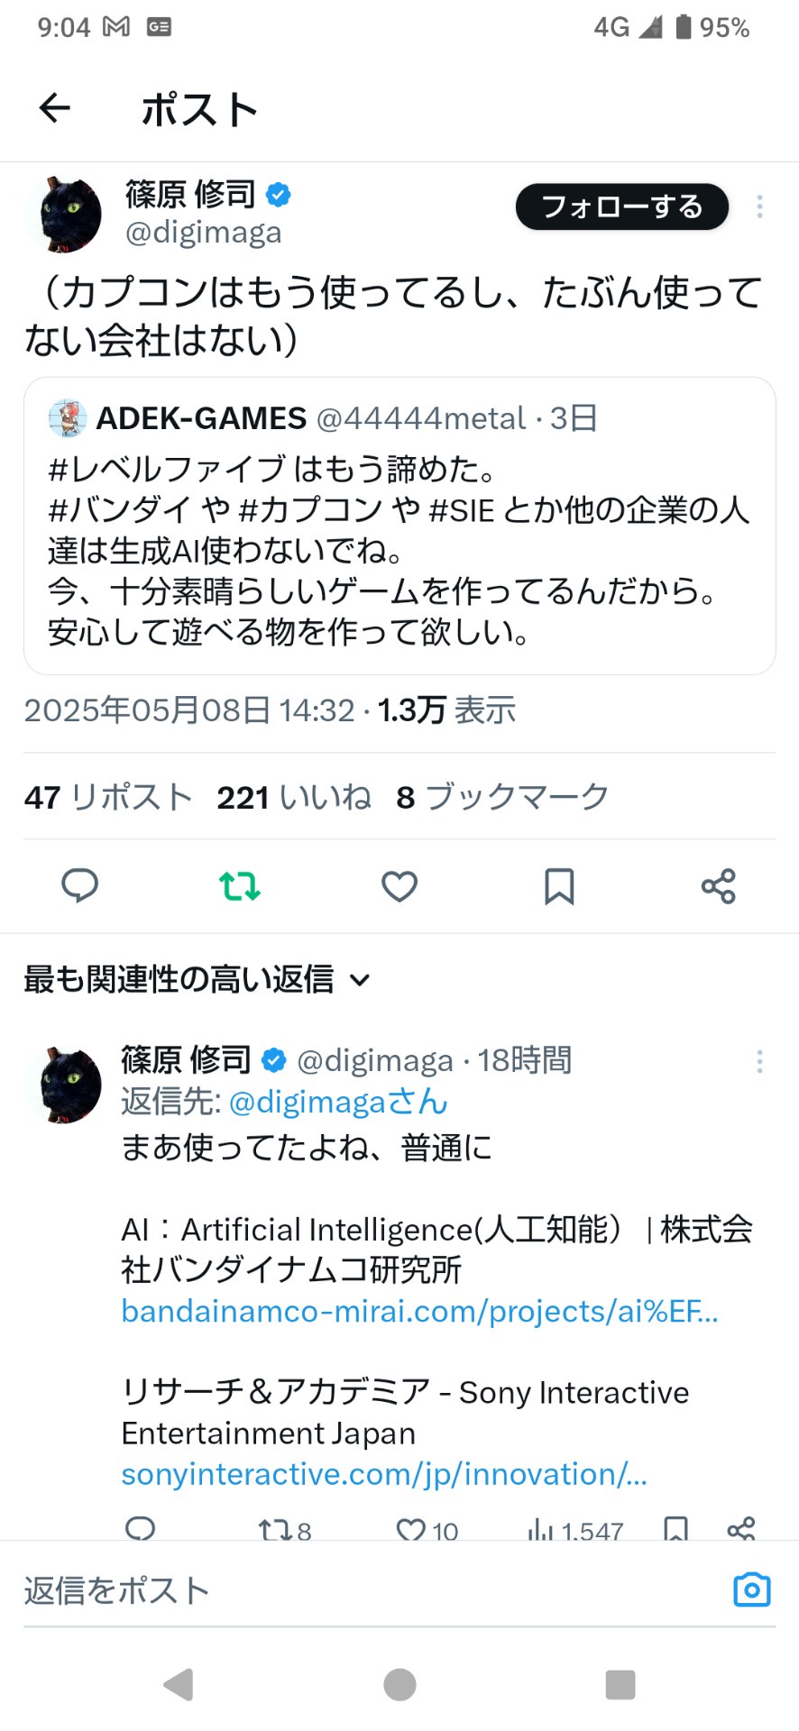Open the bandainamco-mirai.com link

[419, 1311]
